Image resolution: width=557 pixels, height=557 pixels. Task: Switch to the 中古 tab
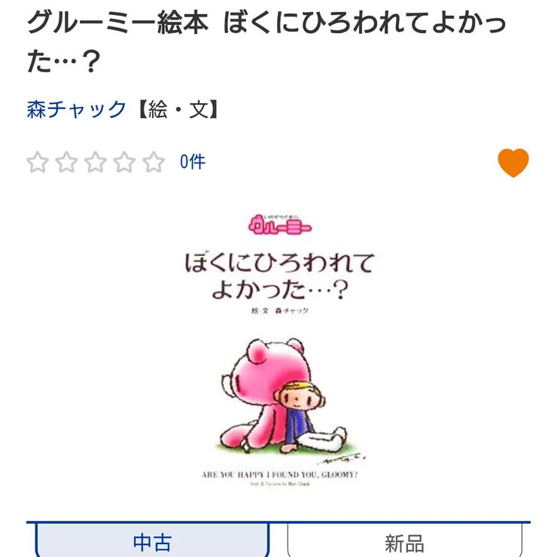click(152, 541)
